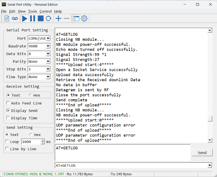The height and width of the screenshot is (177, 217).
Task: Open settings with the gear icon
Action: click(x=84, y=18)
